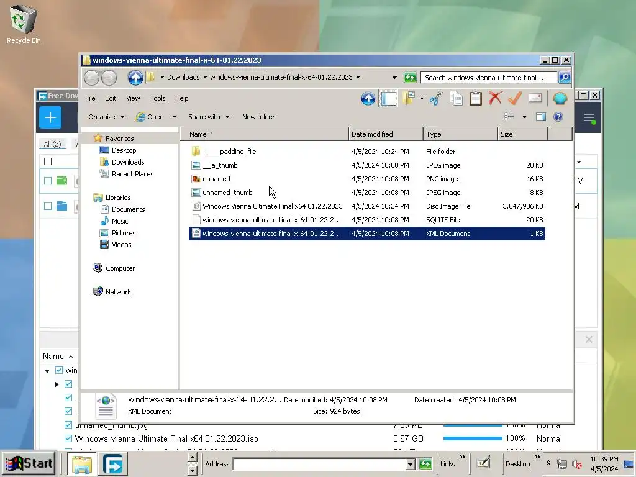The width and height of the screenshot is (636, 477).
Task: Click the Change your view icon
Action: tap(509, 117)
